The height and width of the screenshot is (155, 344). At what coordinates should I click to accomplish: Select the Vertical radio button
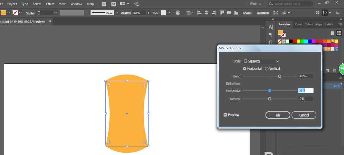(267, 69)
